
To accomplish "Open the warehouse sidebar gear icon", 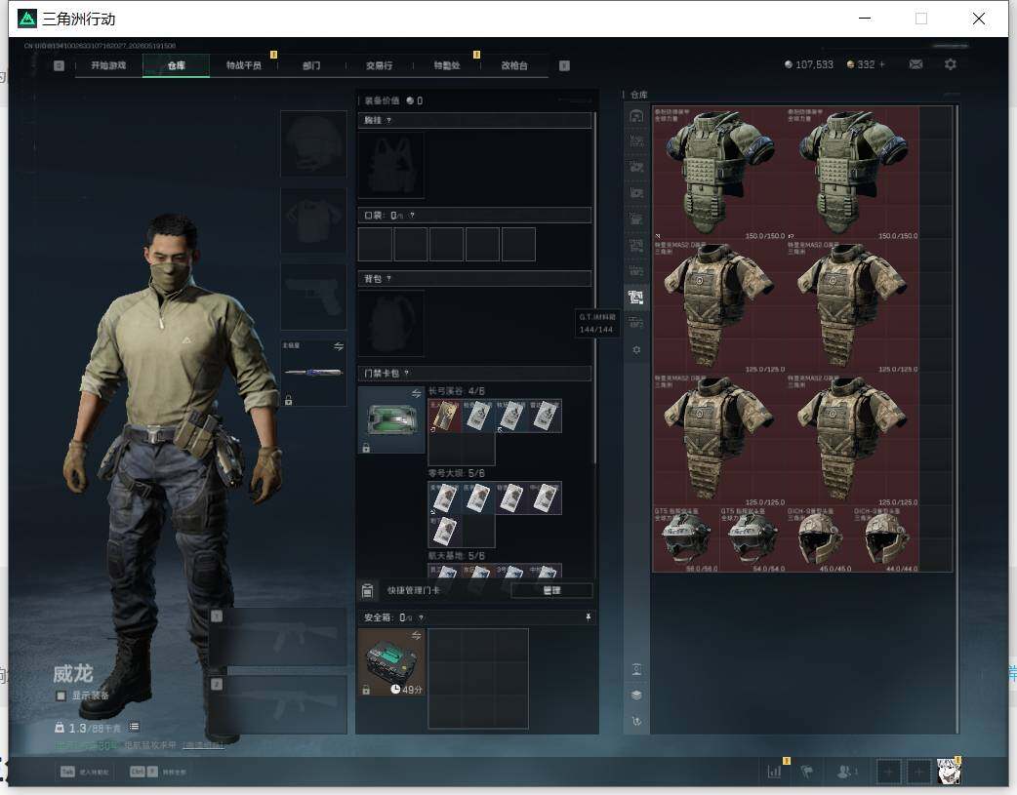I will [636, 349].
